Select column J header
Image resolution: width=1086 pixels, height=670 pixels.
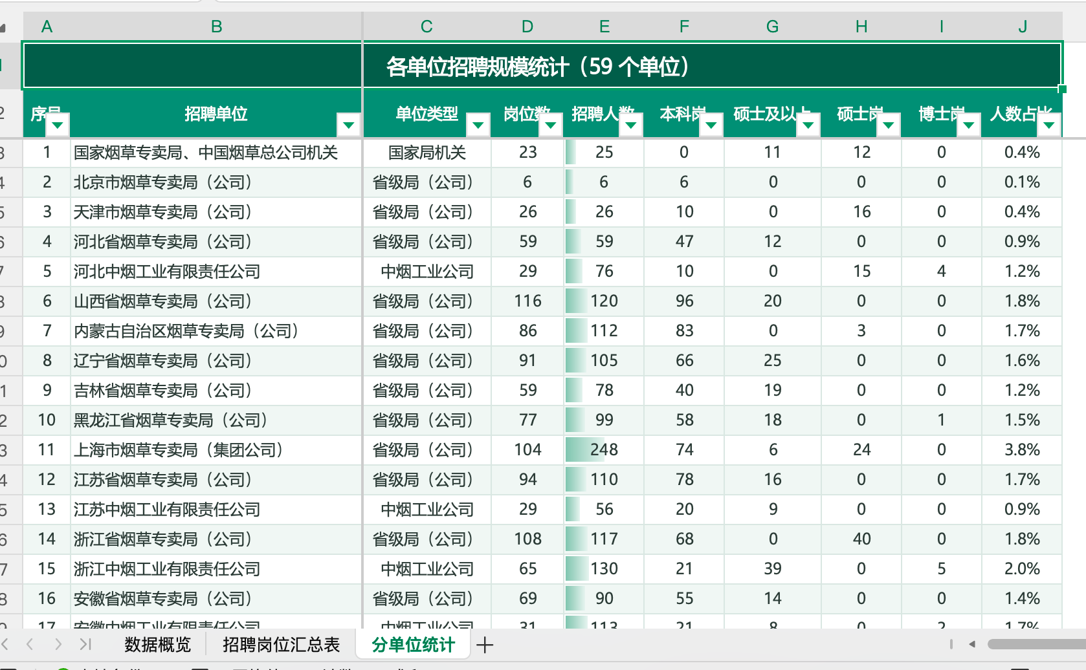point(1022,27)
